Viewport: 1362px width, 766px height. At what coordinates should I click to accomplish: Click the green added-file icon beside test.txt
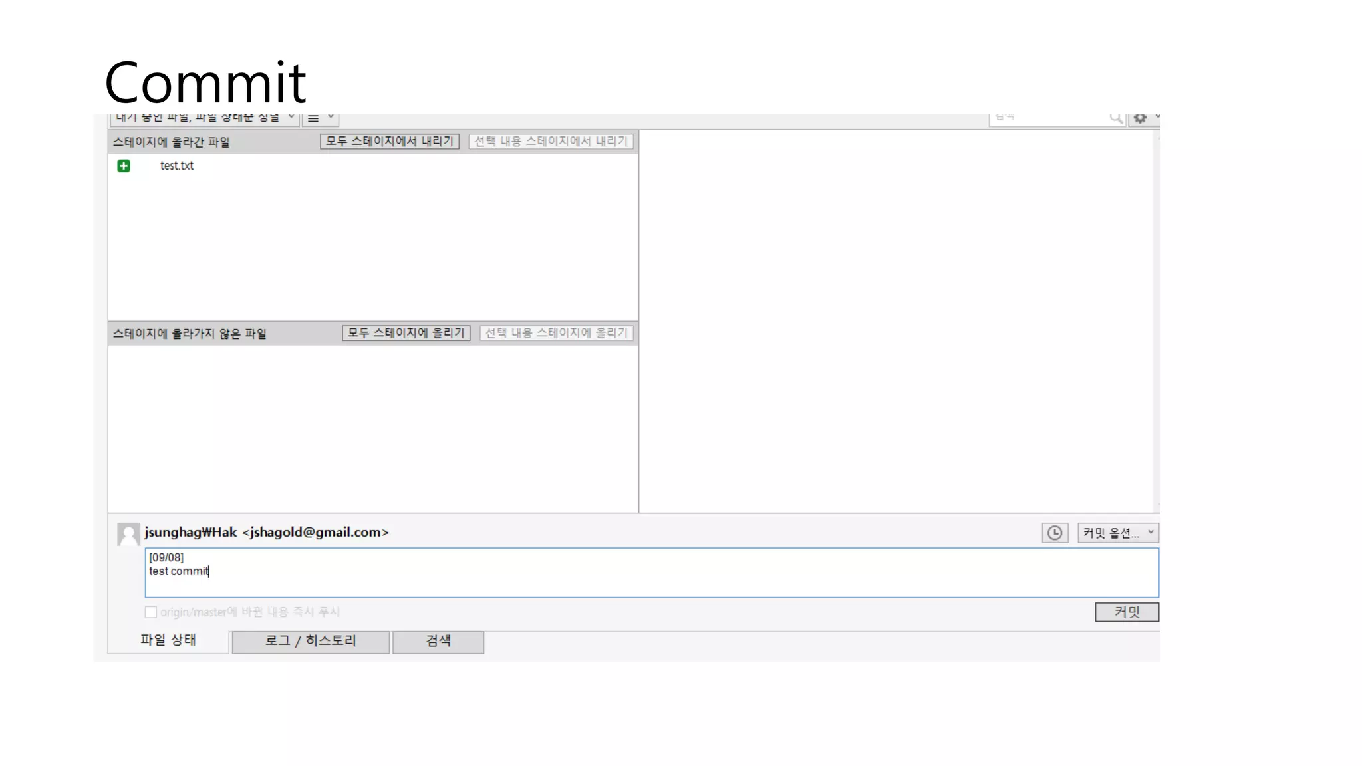coord(124,166)
